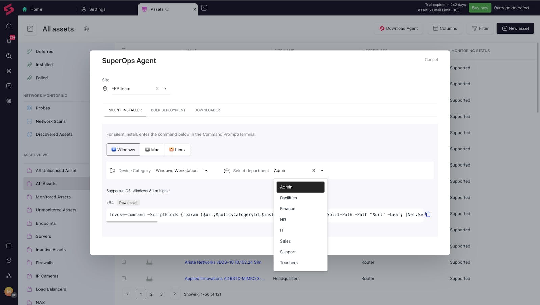Open Applied Innovations AI193TX-MIMIC23 link
Screen dimensions: 540x305
(224, 279)
